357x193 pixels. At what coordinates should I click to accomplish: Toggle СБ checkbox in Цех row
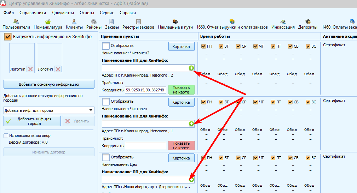[x=290, y=158]
